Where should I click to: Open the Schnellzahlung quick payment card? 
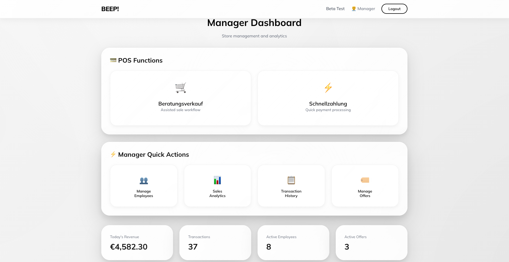coord(328,98)
